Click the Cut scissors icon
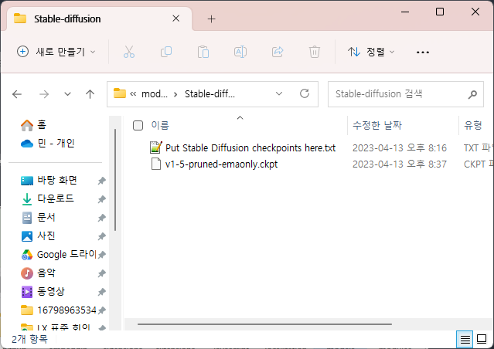 click(x=129, y=52)
